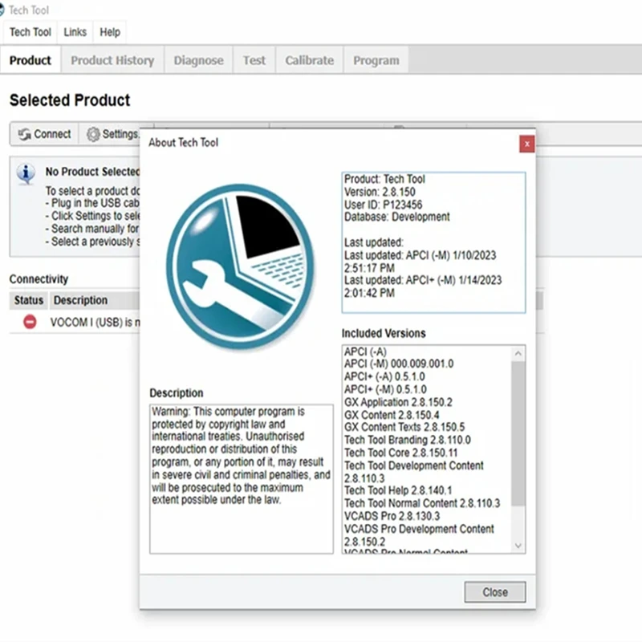Select the Status column header
642x642 pixels.
[29, 300]
